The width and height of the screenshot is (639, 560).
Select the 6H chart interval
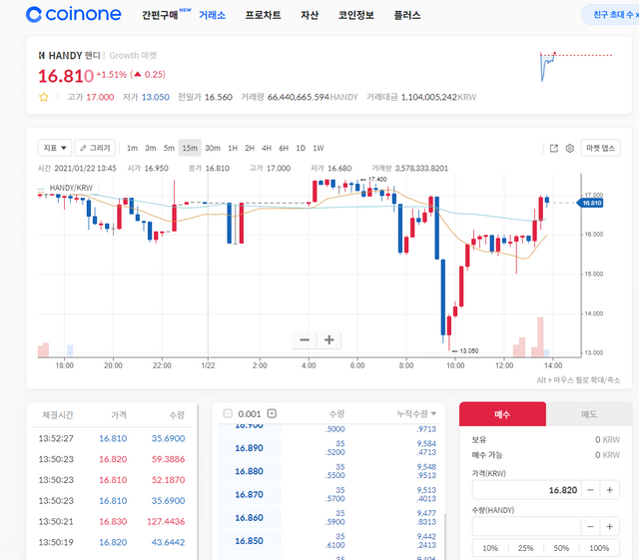pos(284,149)
